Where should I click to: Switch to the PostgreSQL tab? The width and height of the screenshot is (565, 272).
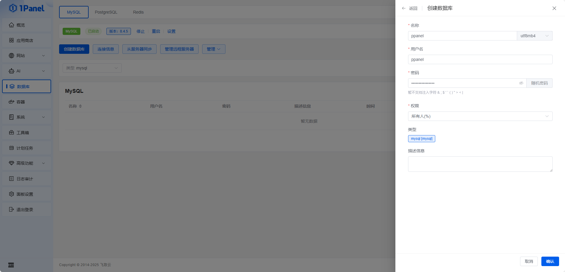tap(106, 12)
